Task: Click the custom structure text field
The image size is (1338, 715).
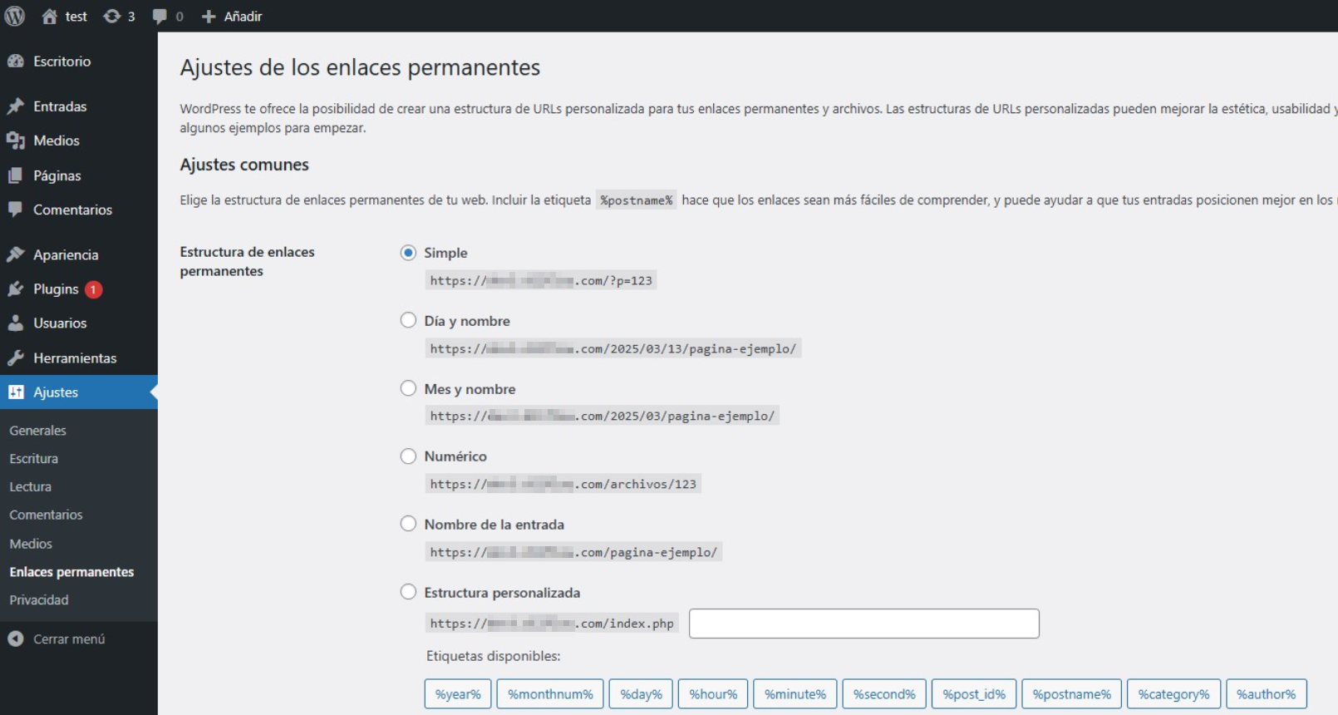Action: (864, 624)
